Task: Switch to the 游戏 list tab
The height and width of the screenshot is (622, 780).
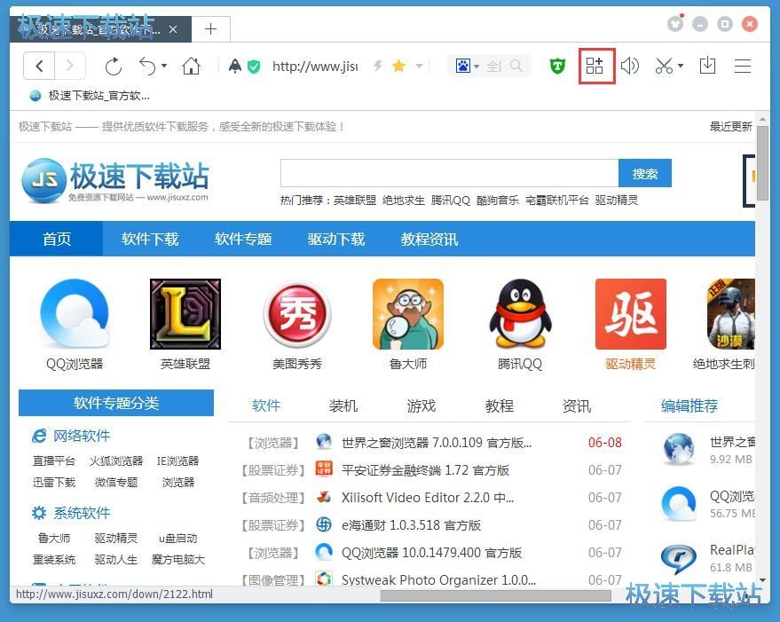Action: 422,406
